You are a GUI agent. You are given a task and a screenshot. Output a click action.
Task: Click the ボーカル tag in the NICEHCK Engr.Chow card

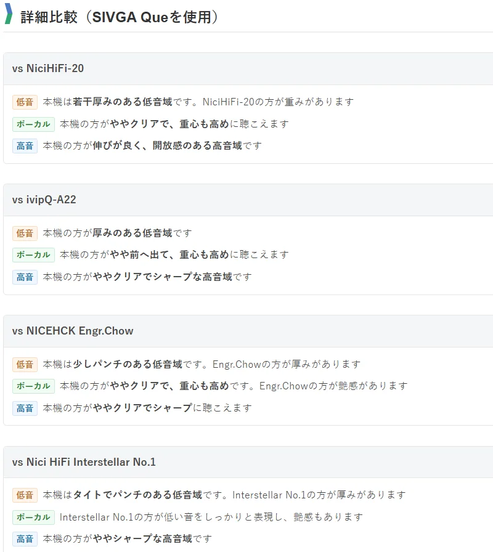[x=33, y=386]
